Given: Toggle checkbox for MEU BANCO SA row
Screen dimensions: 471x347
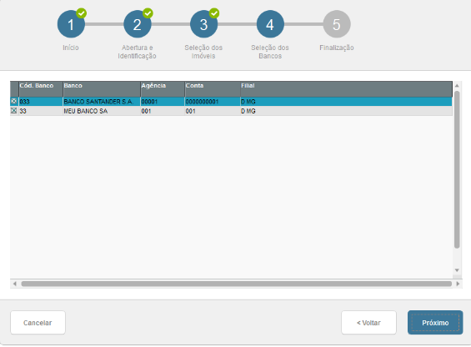Looking at the screenshot, I should 14,111.
